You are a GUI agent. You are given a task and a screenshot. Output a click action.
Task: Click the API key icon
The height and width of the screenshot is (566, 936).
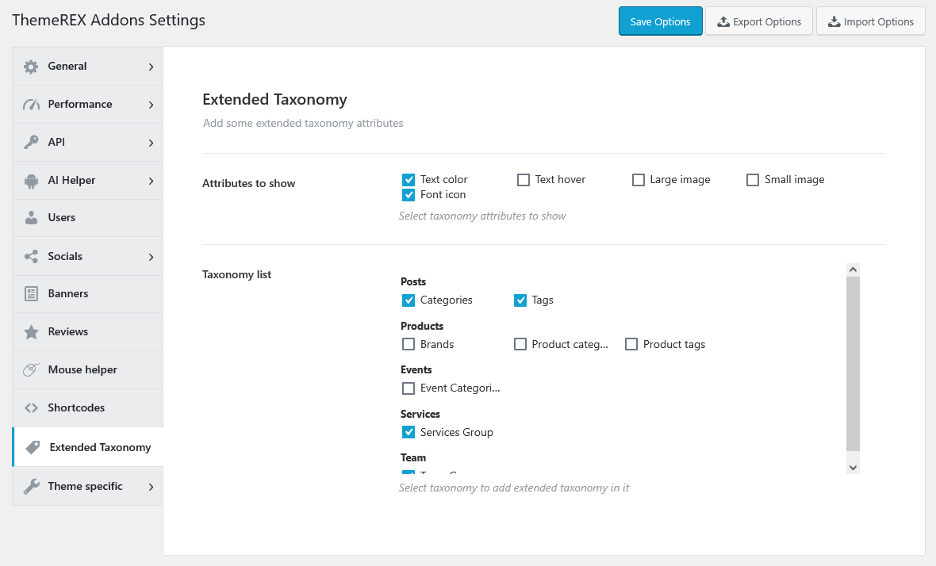coord(31,142)
